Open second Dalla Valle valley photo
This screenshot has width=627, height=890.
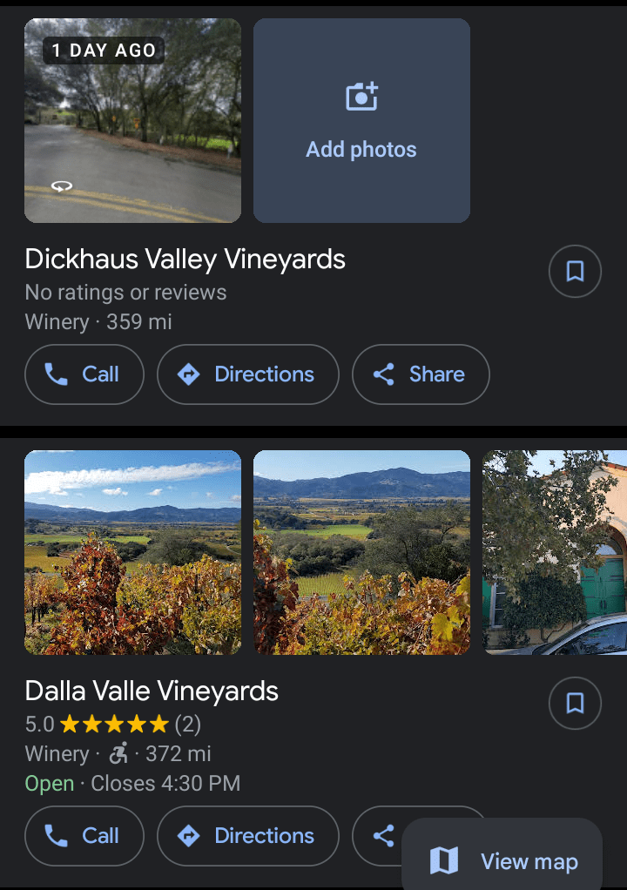click(361, 552)
